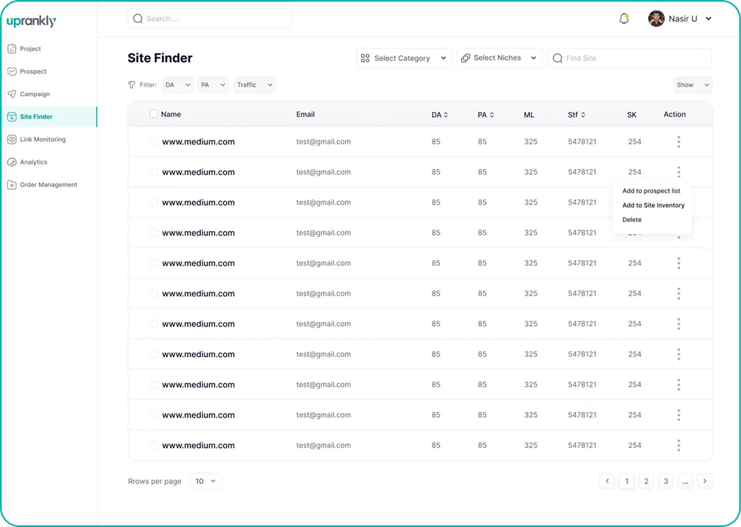Sort the table by Stf column arrows

(x=583, y=115)
